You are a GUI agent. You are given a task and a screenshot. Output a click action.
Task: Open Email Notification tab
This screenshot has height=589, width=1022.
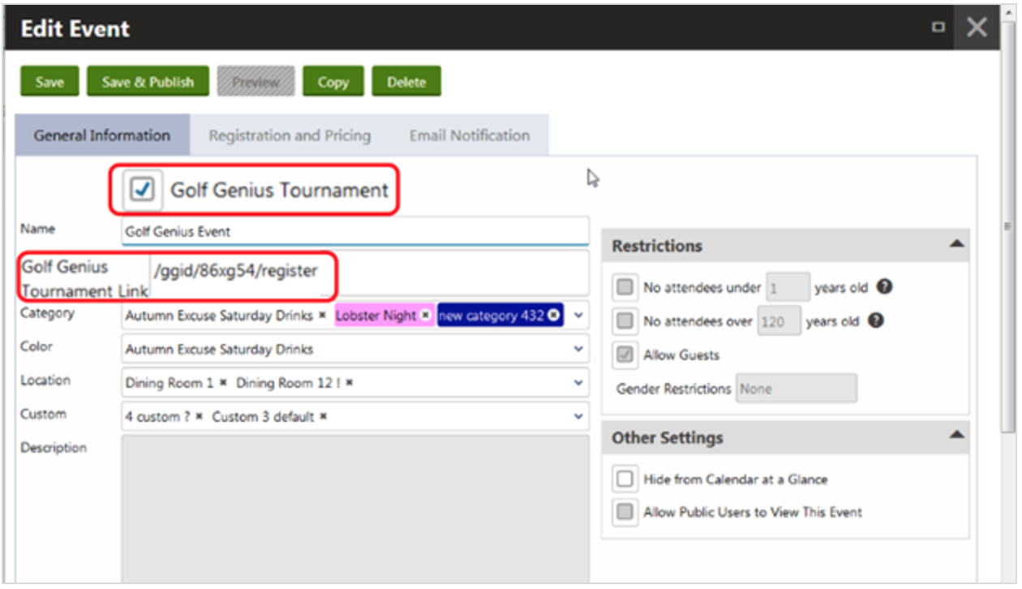(x=470, y=135)
